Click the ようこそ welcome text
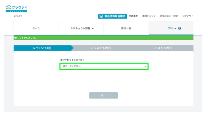 coord(18,16)
